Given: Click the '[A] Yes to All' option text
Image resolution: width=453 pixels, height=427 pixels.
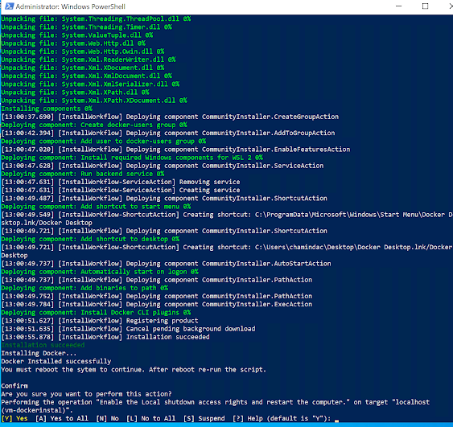Looking at the screenshot, I should tap(62, 418).
